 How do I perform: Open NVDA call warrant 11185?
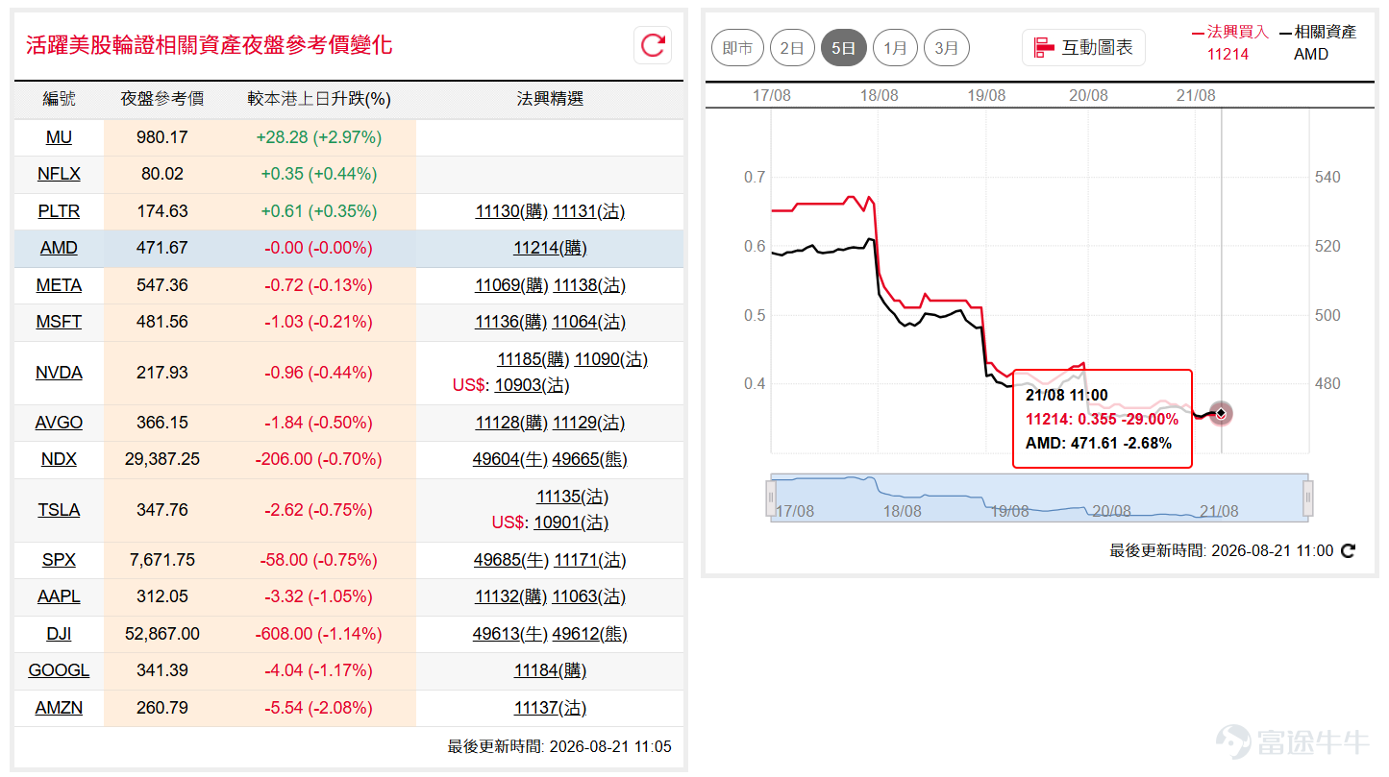point(533,359)
